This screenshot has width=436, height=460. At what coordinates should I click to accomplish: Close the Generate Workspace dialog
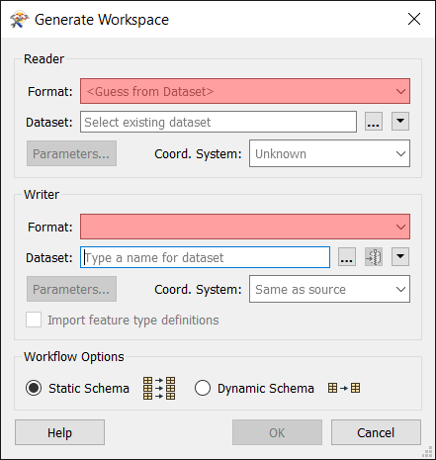pyautogui.click(x=414, y=19)
